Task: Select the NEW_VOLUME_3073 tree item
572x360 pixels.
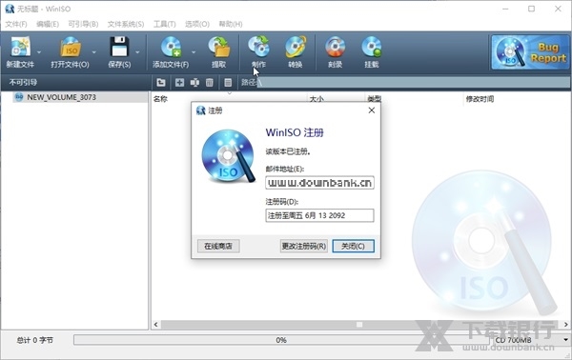Action: [61, 97]
